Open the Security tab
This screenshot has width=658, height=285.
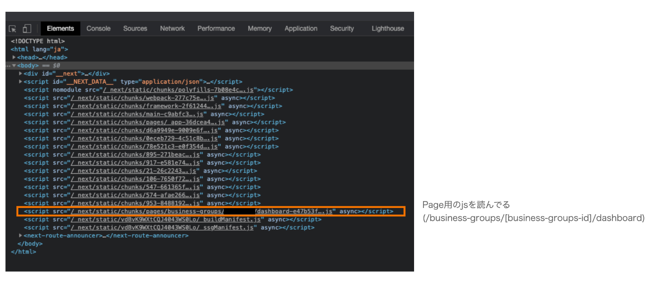(x=342, y=29)
